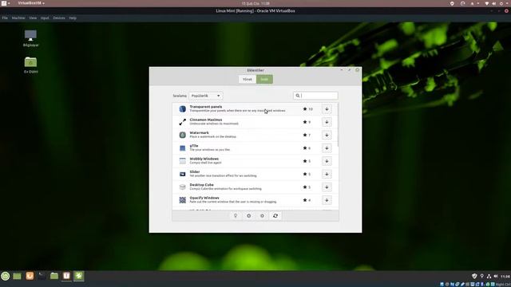Image resolution: width=511 pixels, height=287 pixels.
Task: Open the Machine menu
Action: (18, 18)
